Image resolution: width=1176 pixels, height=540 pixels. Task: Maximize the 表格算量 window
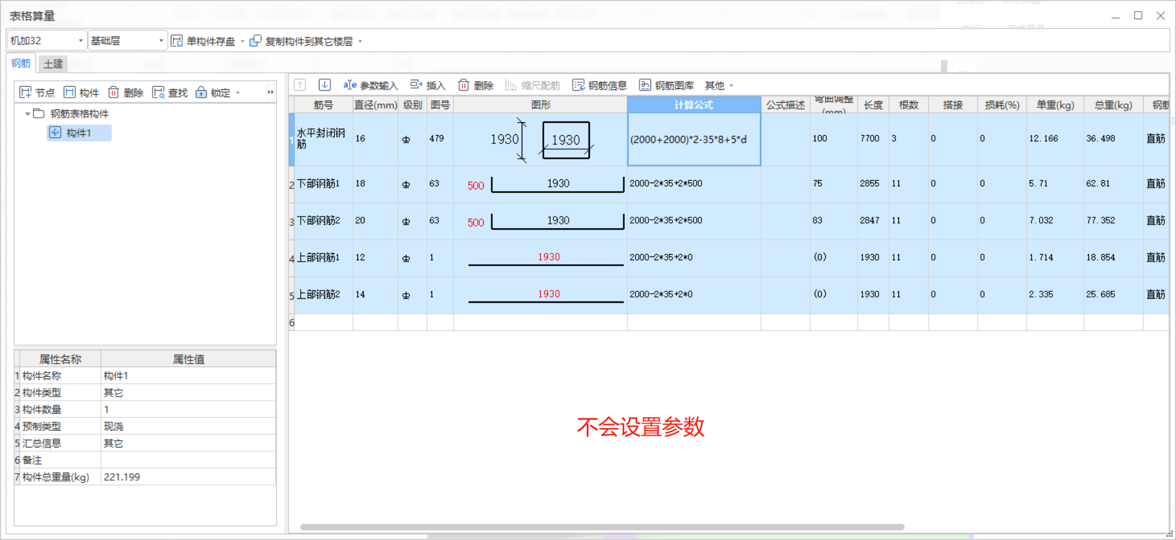click(1138, 15)
